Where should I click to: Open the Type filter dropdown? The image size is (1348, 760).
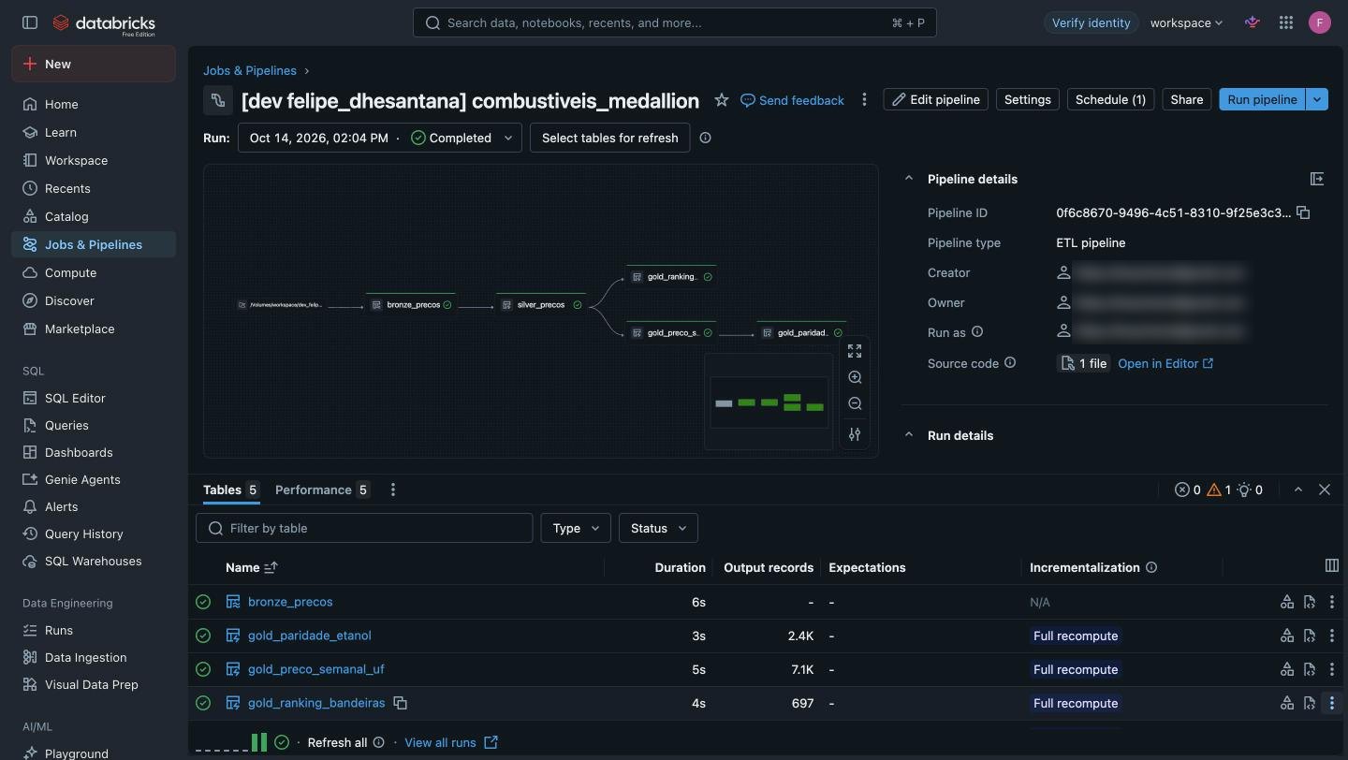click(576, 528)
